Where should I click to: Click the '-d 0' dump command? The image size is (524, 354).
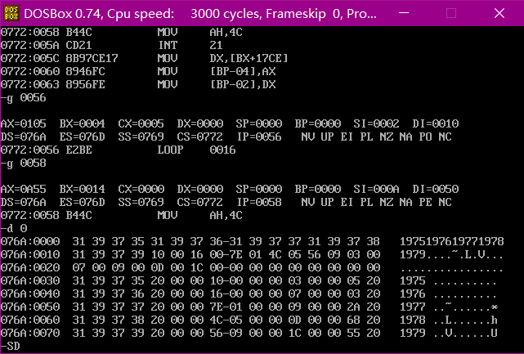(14, 229)
